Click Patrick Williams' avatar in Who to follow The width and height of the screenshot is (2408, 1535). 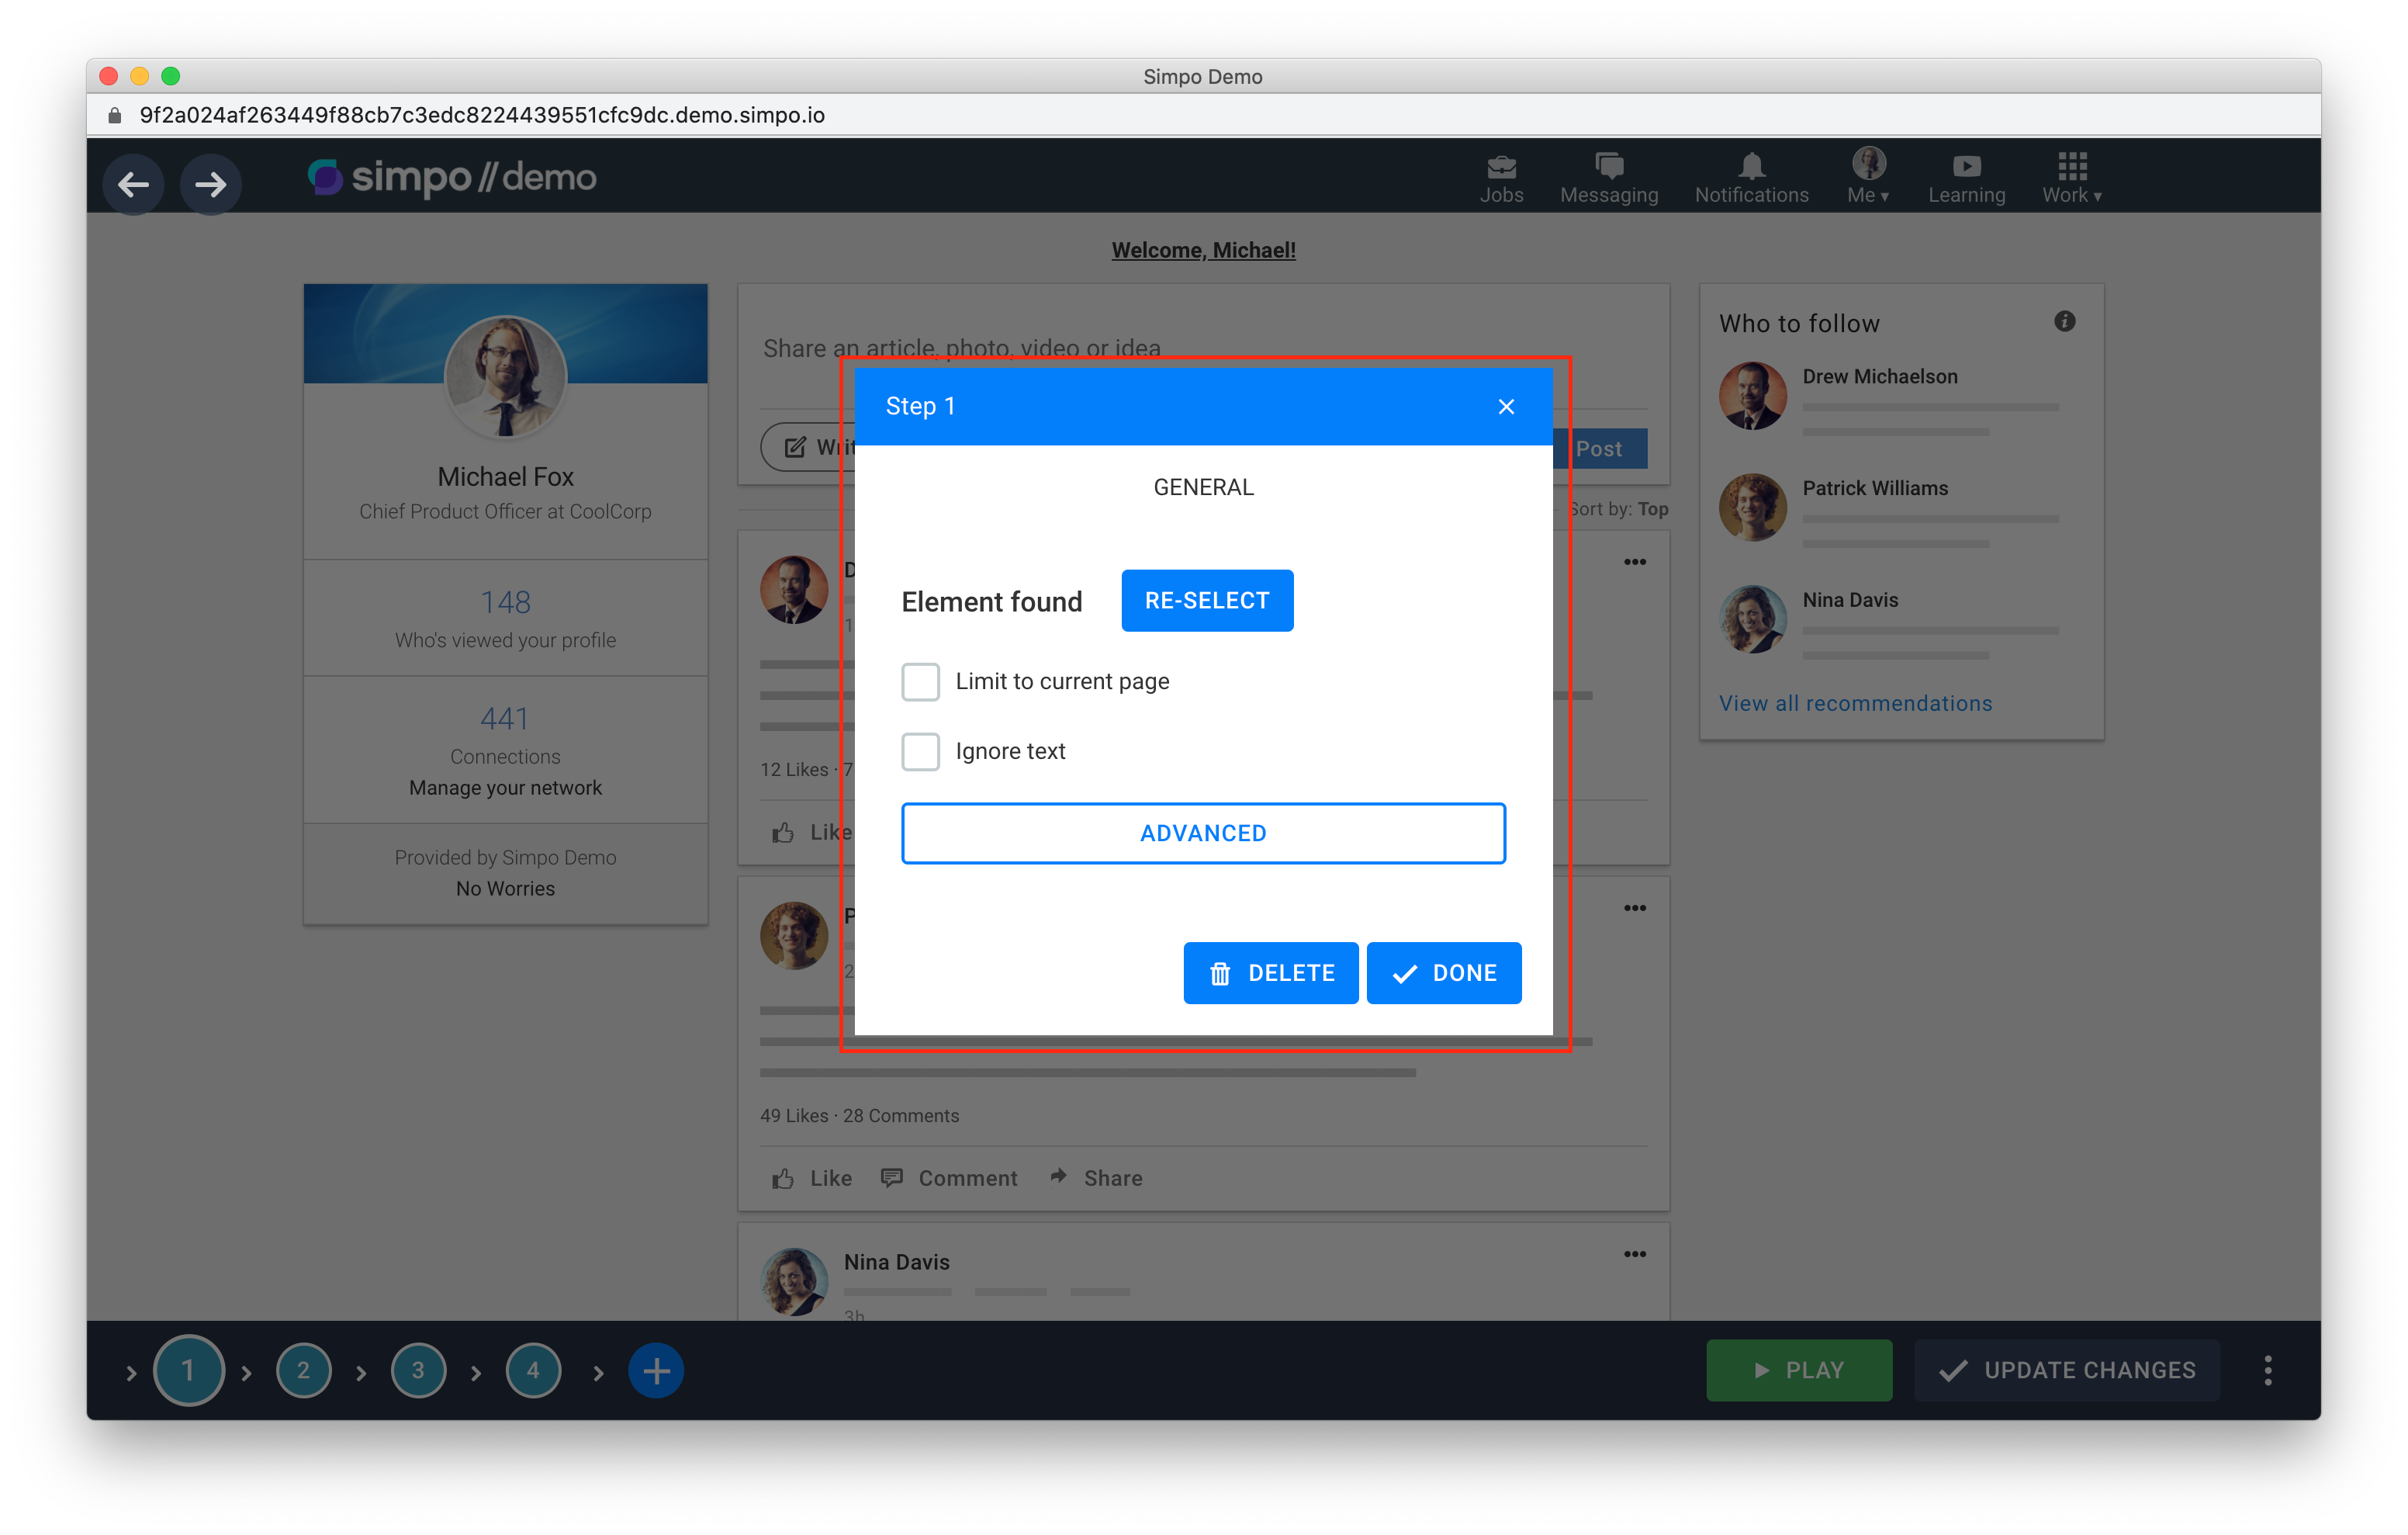[1752, 508]
